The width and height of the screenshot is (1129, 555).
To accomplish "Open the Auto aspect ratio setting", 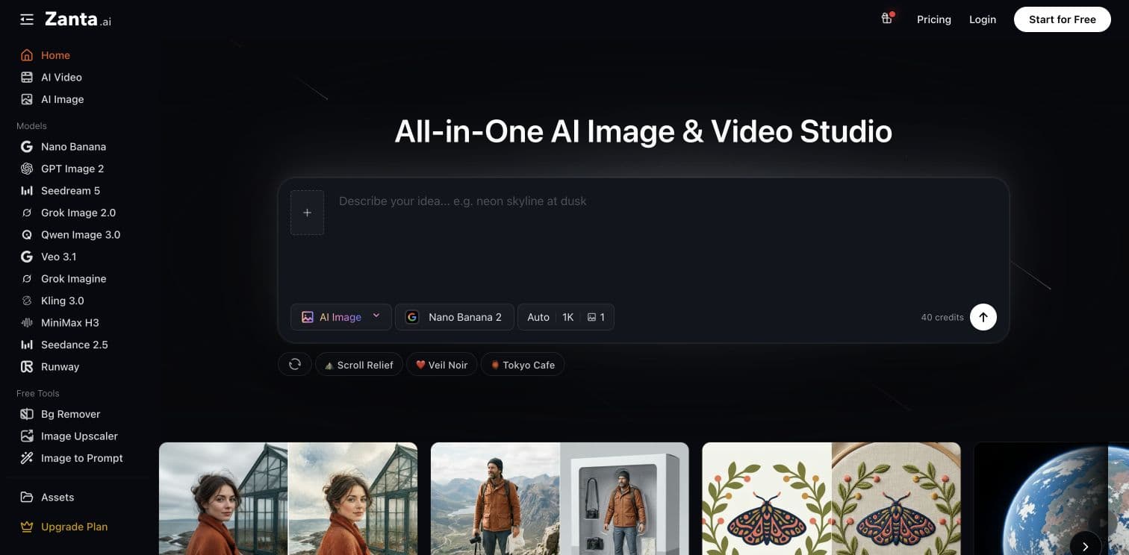I will click(x=538, y=317).
